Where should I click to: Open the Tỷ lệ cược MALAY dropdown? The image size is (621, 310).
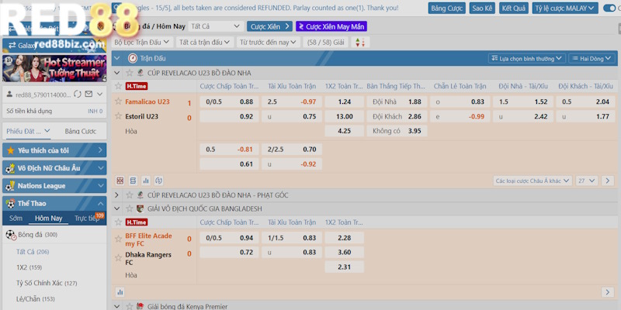[565, 8]
